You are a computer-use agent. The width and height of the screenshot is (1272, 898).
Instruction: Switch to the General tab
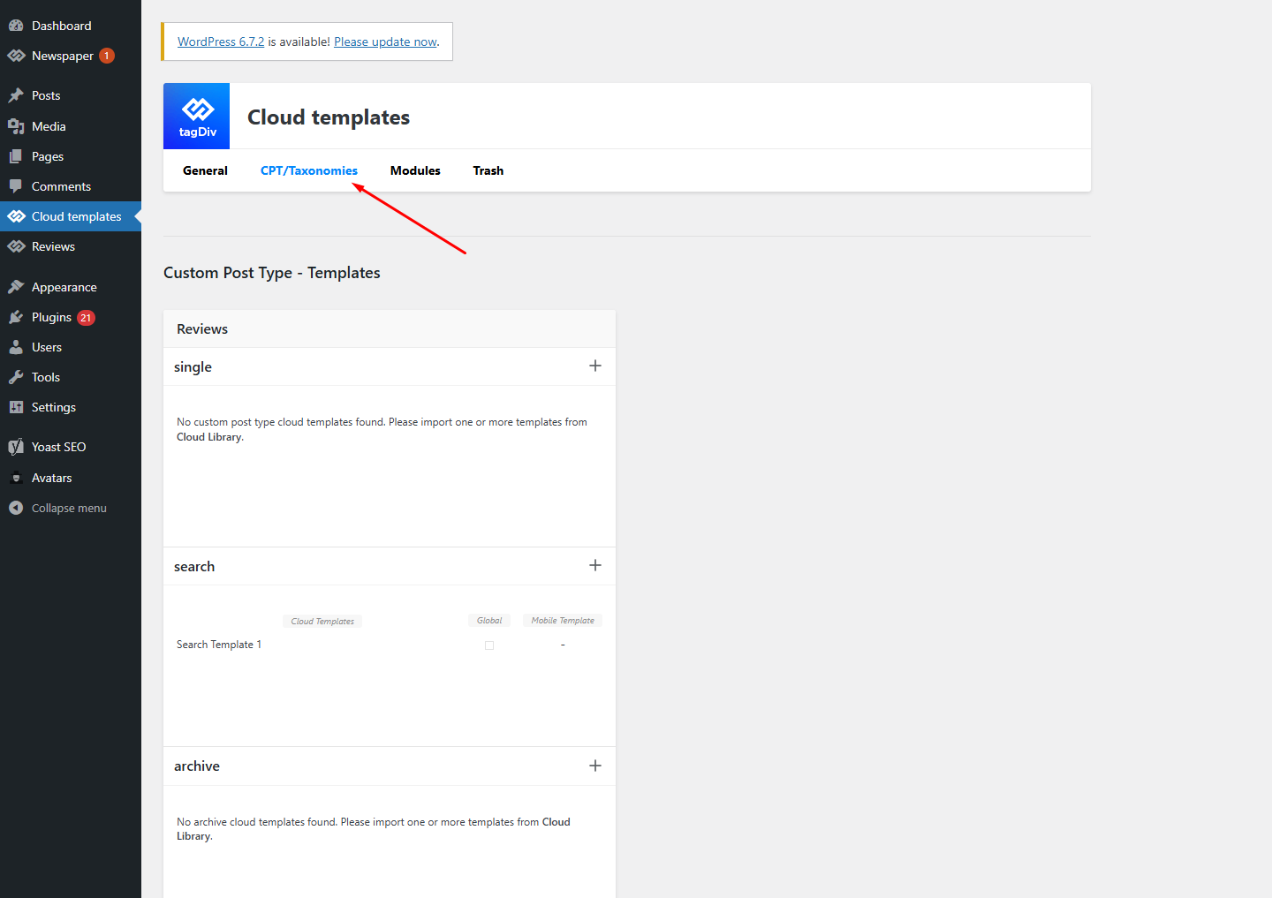tap(205, 170)
